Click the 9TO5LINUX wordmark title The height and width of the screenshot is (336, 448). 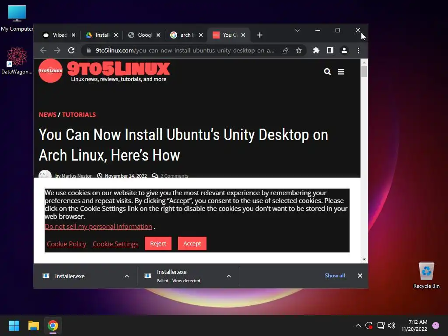click(118, 69)
